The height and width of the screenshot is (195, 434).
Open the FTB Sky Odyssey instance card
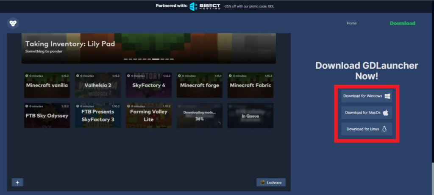click(47, 116)
